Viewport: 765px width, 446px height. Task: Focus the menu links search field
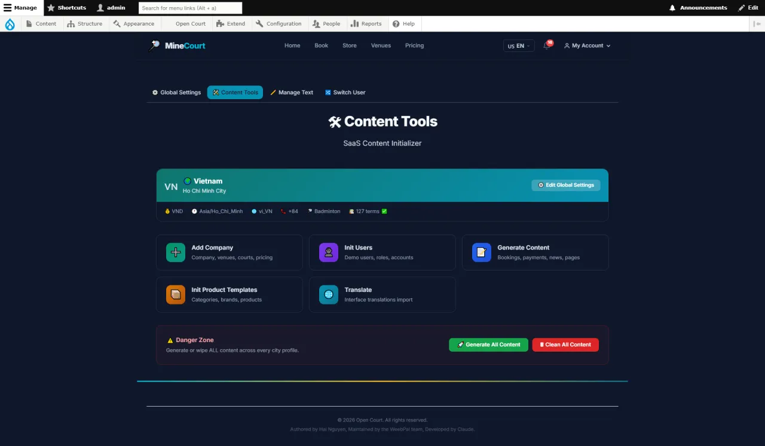pos(191,8)
